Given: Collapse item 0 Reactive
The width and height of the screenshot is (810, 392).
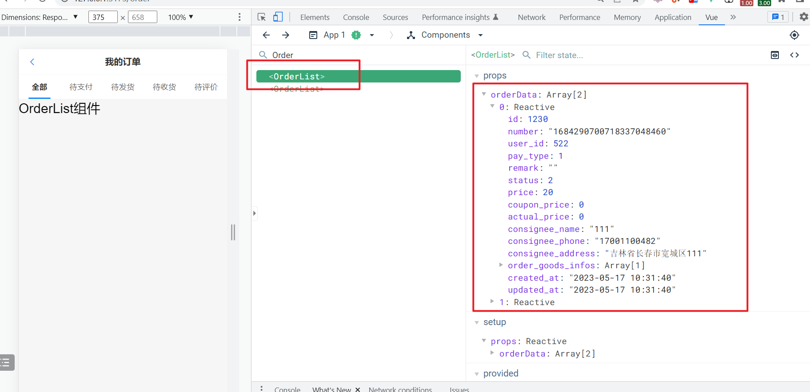Looking at the screenshot, I should click(x=492, y=106).
